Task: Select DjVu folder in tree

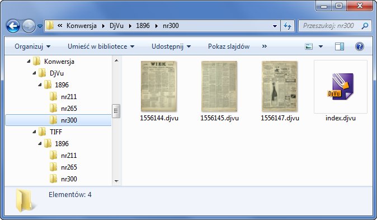Action: pyautogui.click(x=56, y=73)
